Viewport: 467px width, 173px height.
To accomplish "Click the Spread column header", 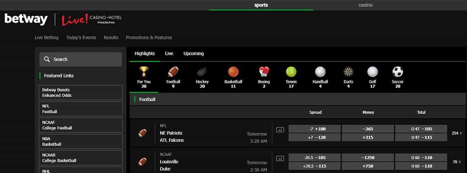I will pyautogui.click(x=315, y=112).
